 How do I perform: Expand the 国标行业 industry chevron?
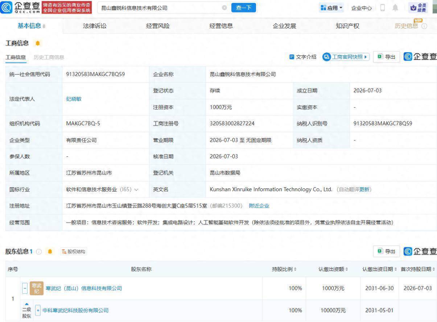point(136,189)
